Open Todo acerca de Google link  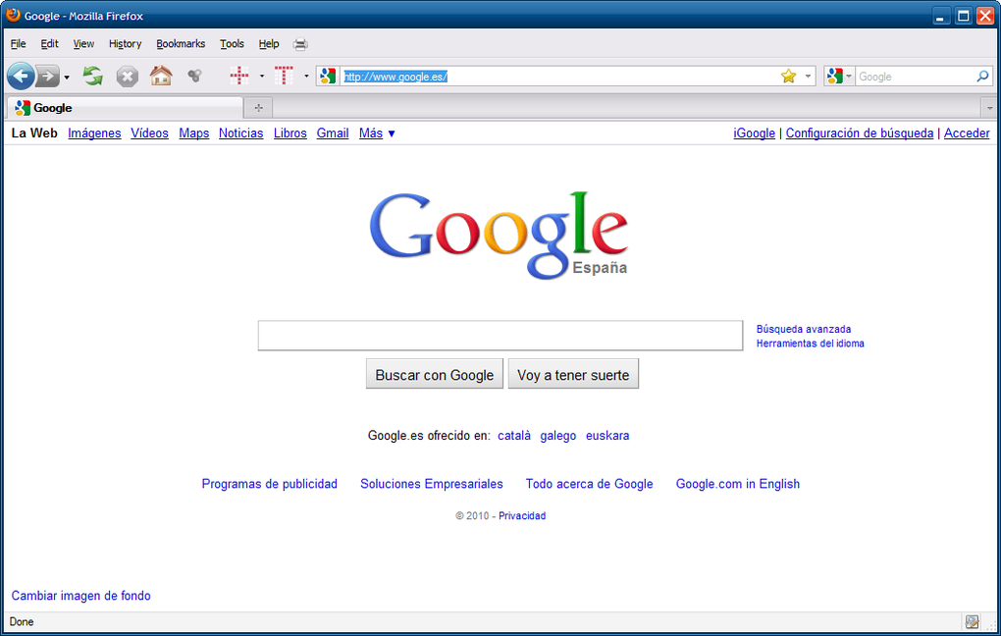click(x=589, y=484)
